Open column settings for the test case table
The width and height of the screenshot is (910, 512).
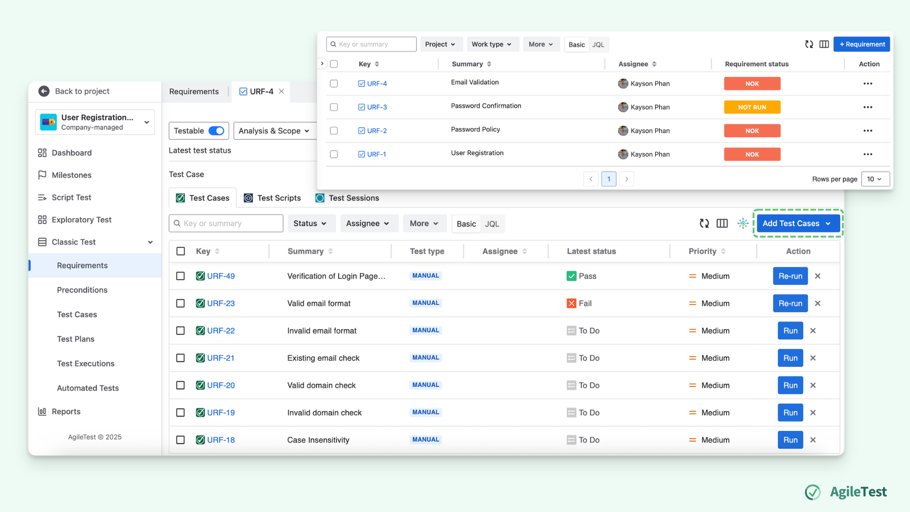click(x=722, y=223)
